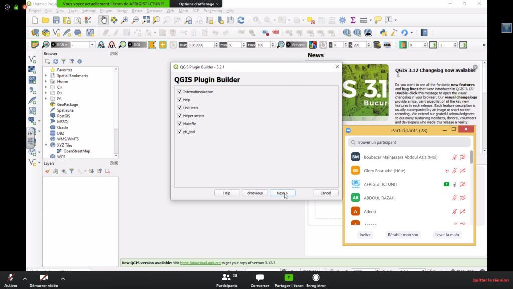
Task: Open audio options arrow next to Activer
Action: (25, 279)
